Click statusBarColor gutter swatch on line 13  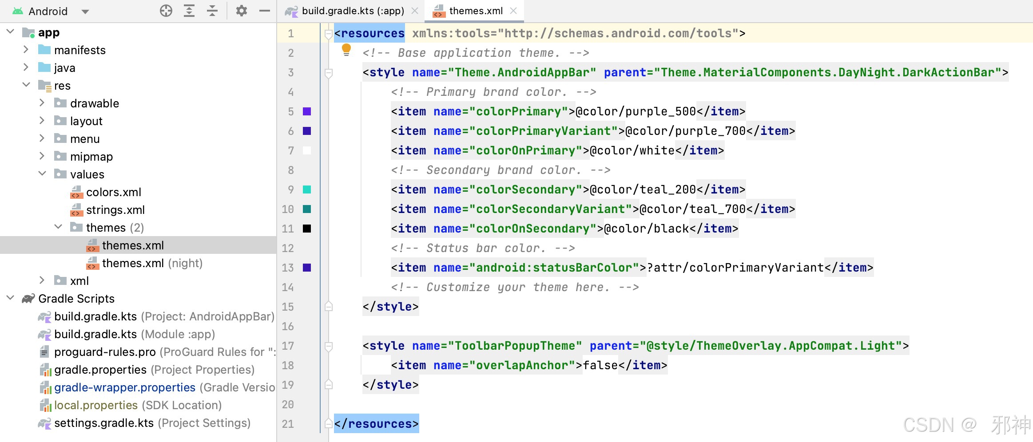(x=307, y=268)
